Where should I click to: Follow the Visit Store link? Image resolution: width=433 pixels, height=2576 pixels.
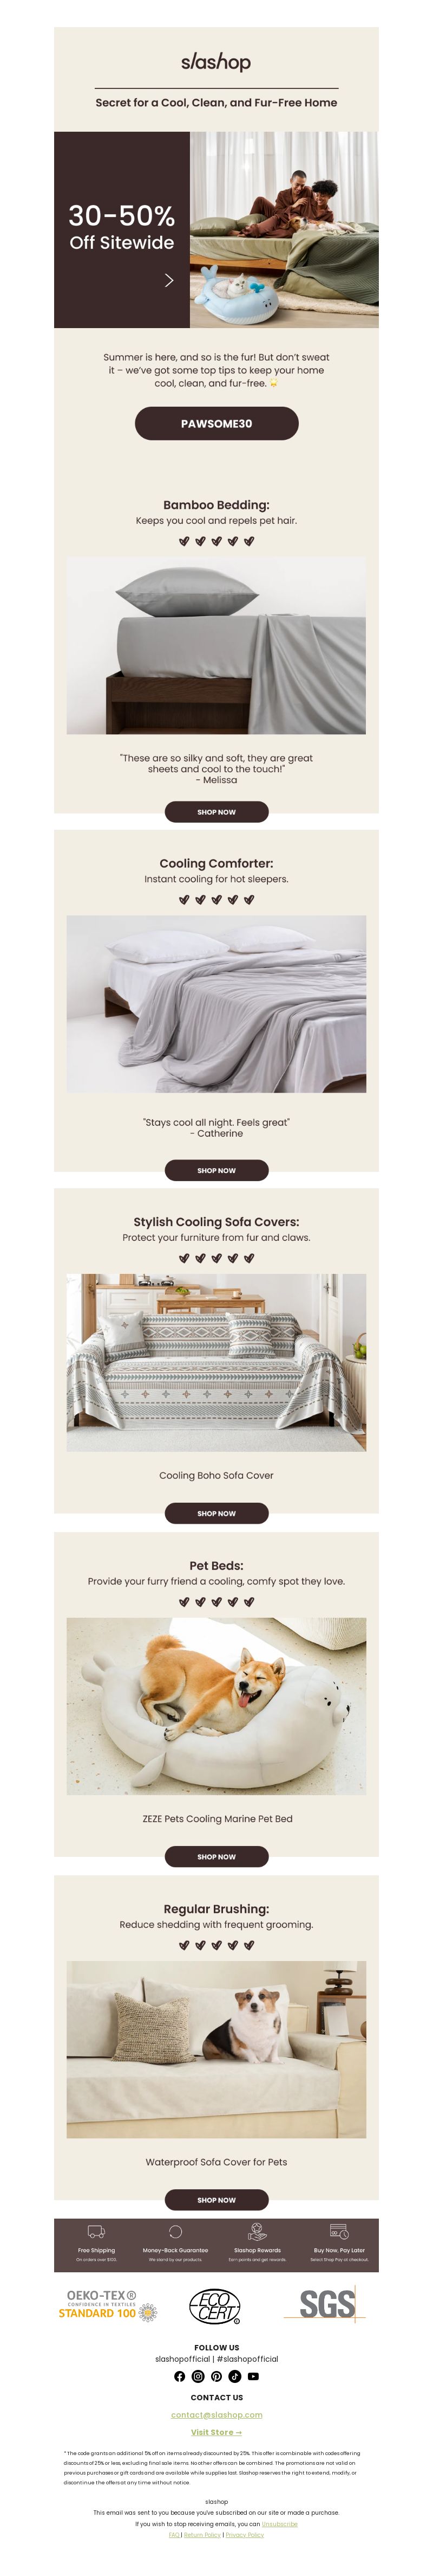pyautogui.click(x=216, y=2432)
